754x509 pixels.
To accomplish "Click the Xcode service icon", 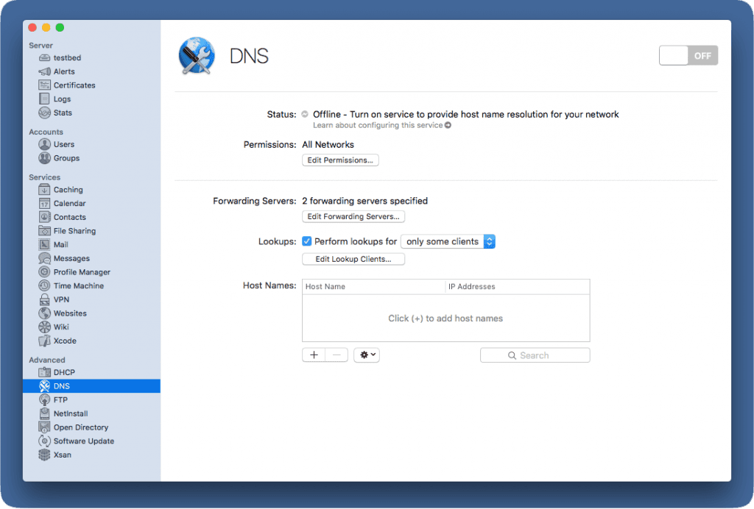I will tap(46, 341).
